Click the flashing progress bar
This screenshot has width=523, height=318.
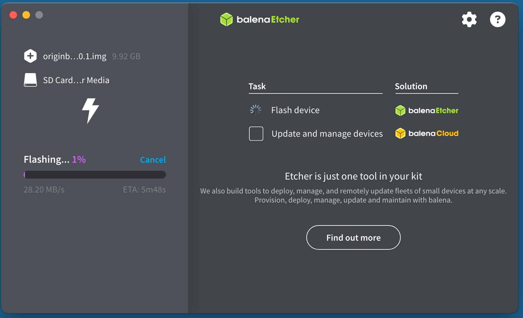[x=95, y=175]
